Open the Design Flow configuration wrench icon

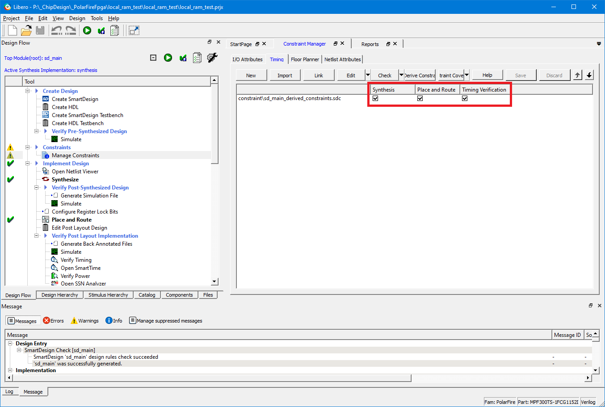[x=212, y=58]
